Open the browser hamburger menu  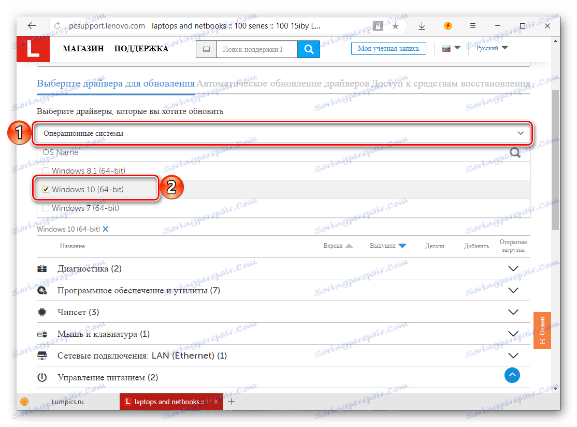[473, 26]
